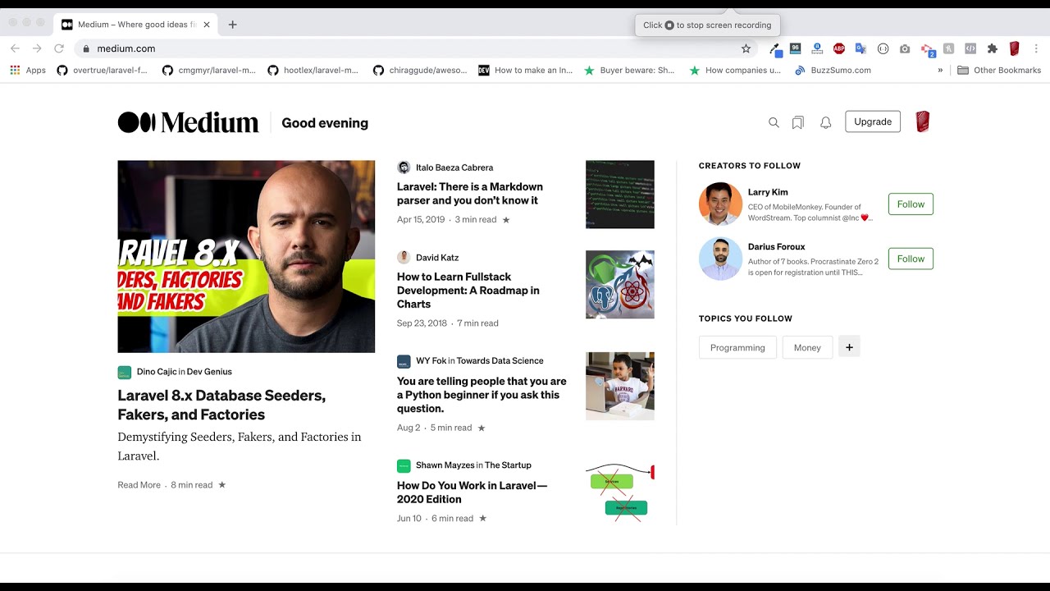Show hidden bookmarks with the chevron
The image size is (1050, 591).
[940, 71]
